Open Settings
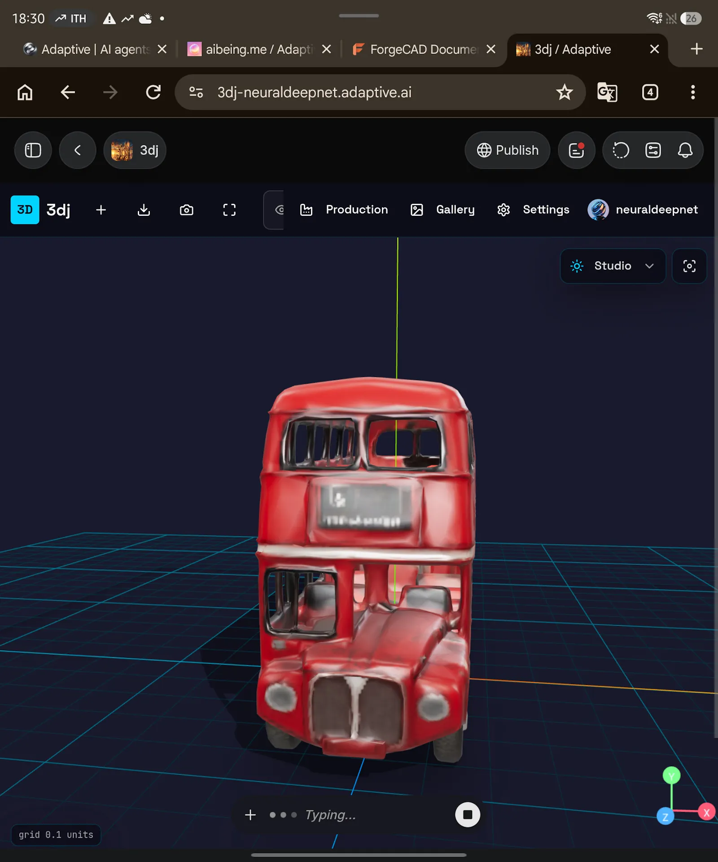Screen dimensions: 718x862 click(x=533, y=210)
